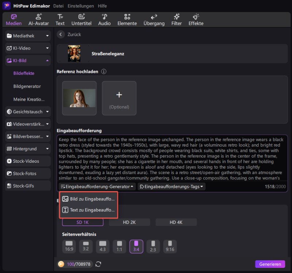Viewport: 292px width, 273px height.
Task: Click the Generieren button
Action: 270,264
